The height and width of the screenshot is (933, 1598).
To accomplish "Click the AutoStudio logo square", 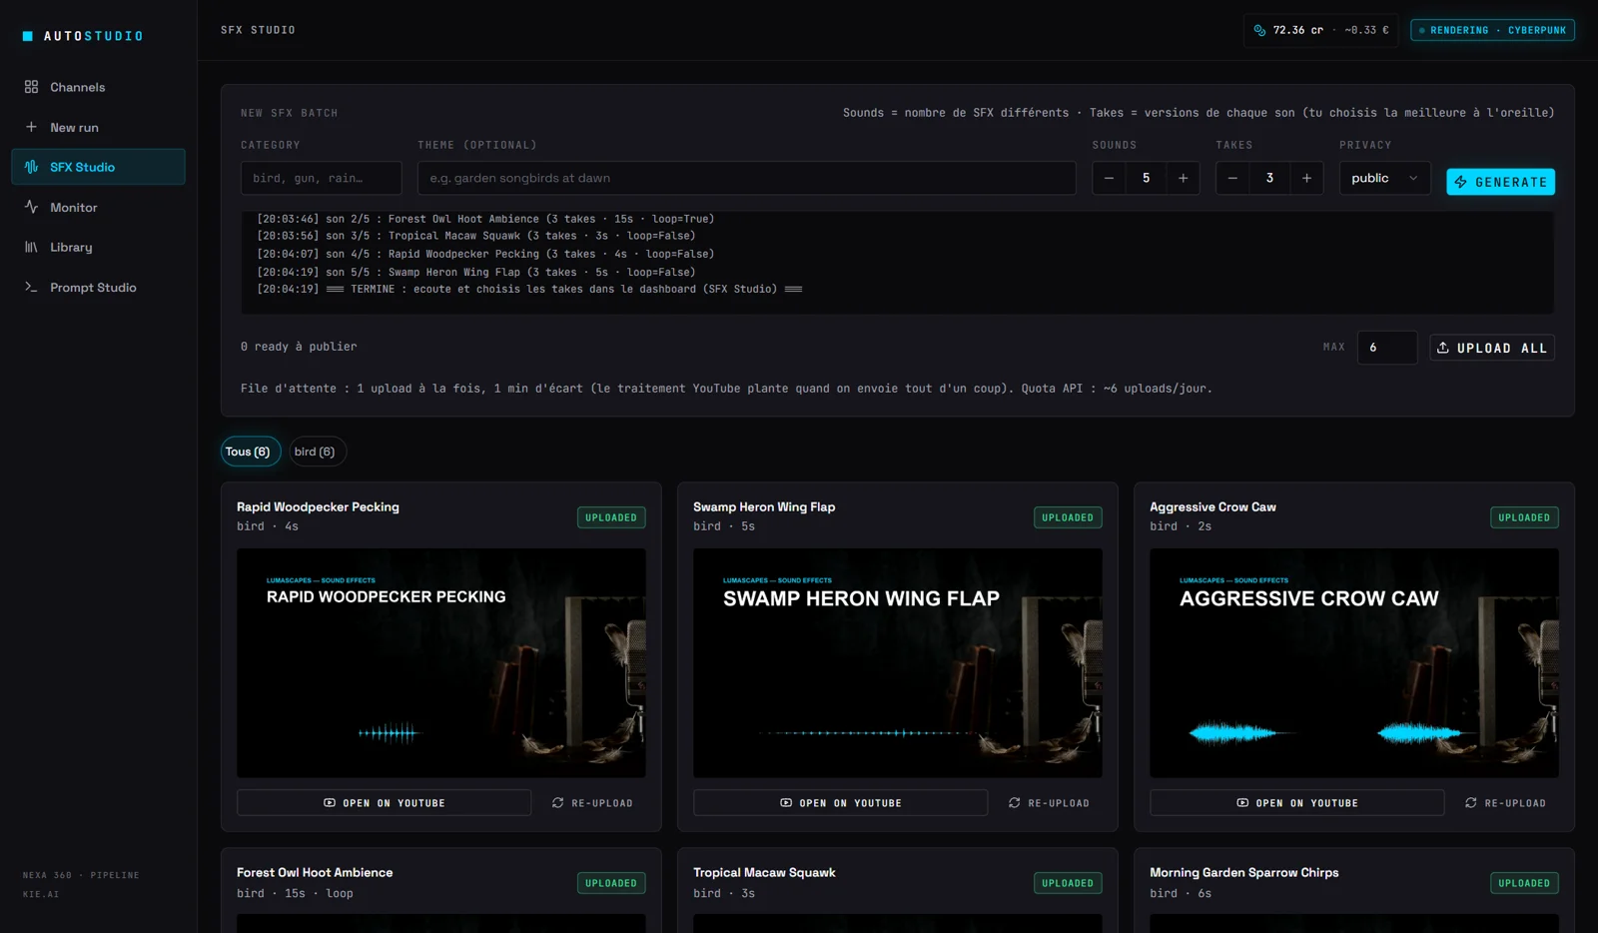I will pos(28,36).
